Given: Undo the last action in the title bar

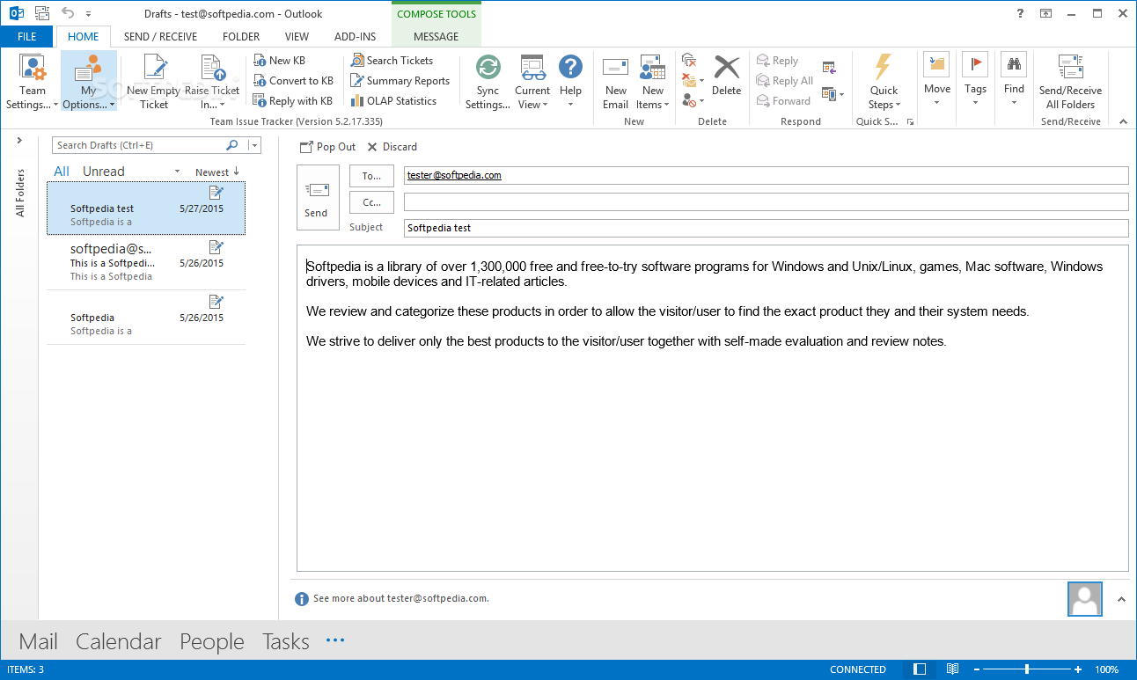Looking at the screenshot, I should pos(68,13).
